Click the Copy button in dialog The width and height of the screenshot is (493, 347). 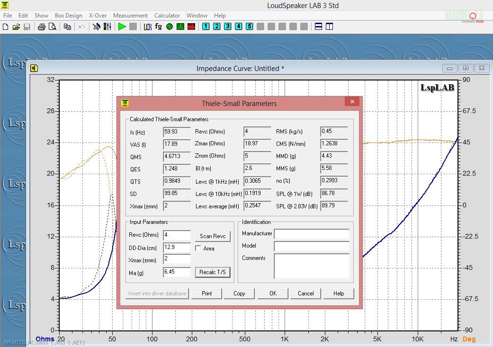tap(239, 294)
